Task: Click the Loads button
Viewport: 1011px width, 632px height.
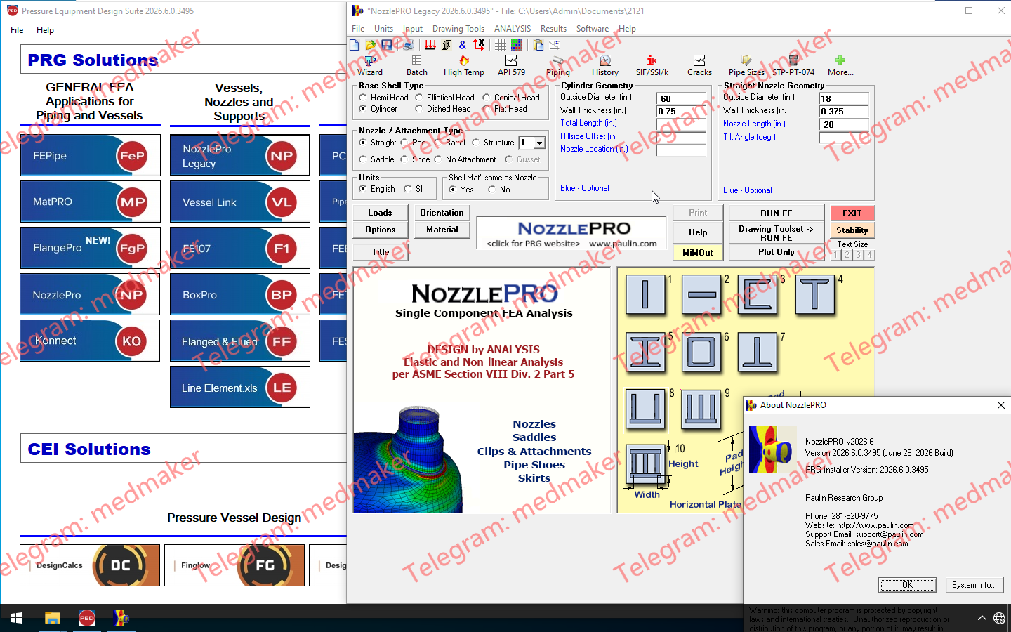Action: pos(380,213)
